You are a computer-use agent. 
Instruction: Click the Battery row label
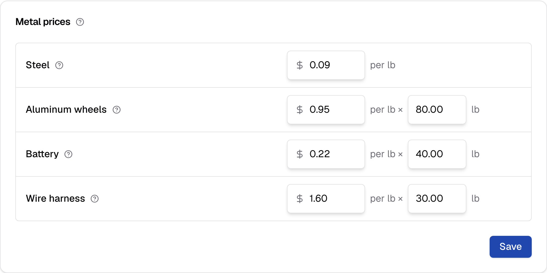tap(42, 154)
